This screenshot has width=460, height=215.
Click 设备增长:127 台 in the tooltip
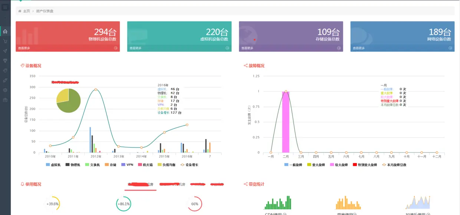pyautogui.click(x=170, y=112)
